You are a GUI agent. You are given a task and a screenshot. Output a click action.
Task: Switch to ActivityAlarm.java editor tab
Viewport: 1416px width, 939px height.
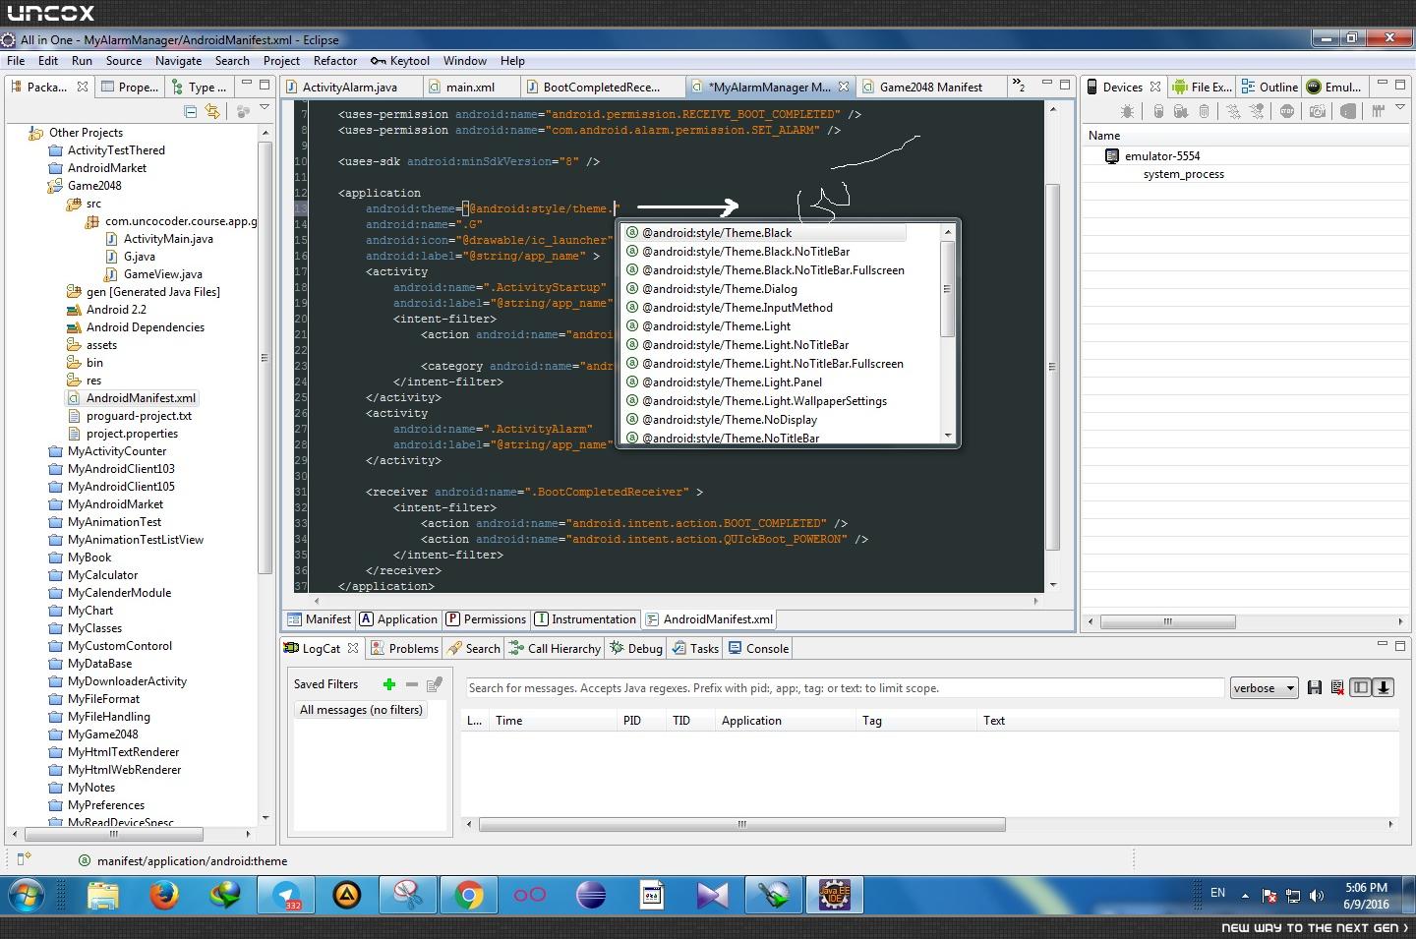tap(350, 87)
